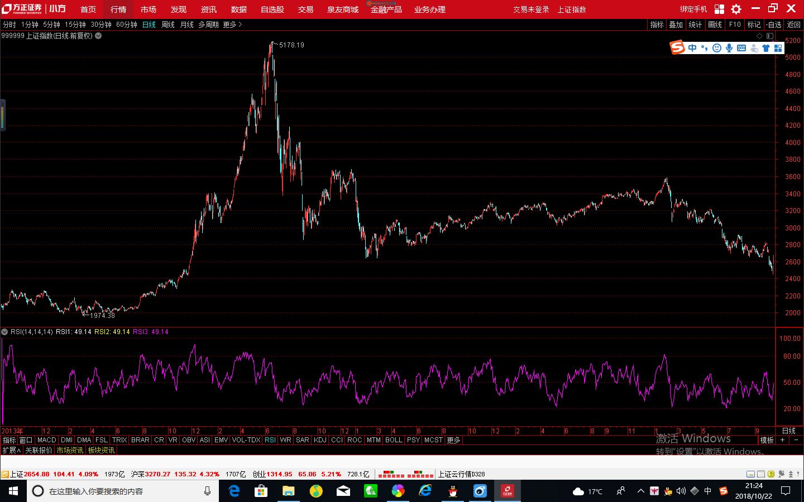The image size is (804, 502).
Task: Open 市场资讯 tab
Action: pyautogui.click(x=70, y=450)
